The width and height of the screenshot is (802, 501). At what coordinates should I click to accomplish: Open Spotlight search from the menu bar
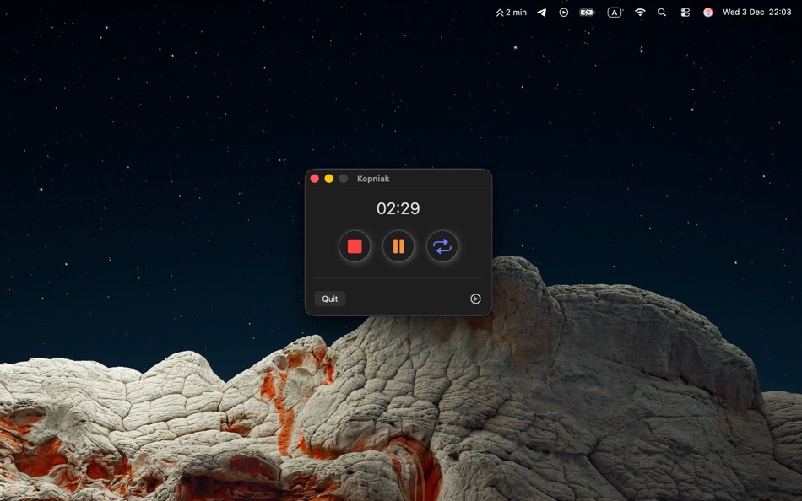click(x=662, y=12)
